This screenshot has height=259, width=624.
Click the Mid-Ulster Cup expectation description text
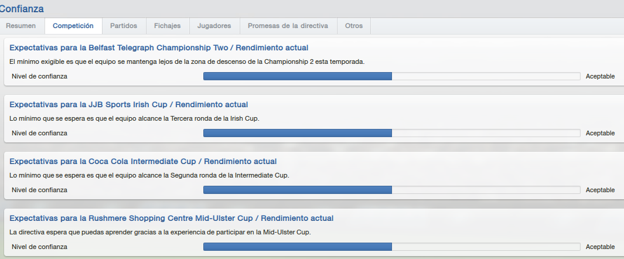160,233
